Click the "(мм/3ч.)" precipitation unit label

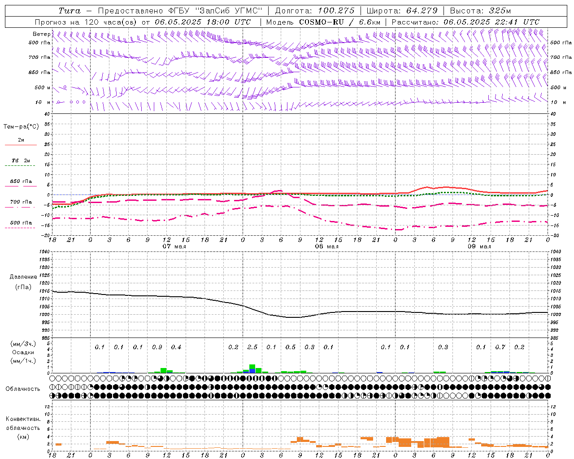[x=23, y=344]
